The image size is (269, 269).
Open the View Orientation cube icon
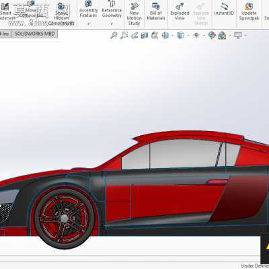pos(165,35)
